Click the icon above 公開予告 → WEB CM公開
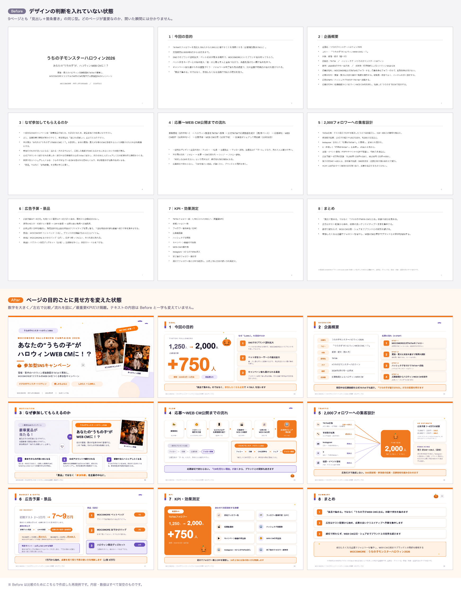The image size is (461, 593). (264, 424)
